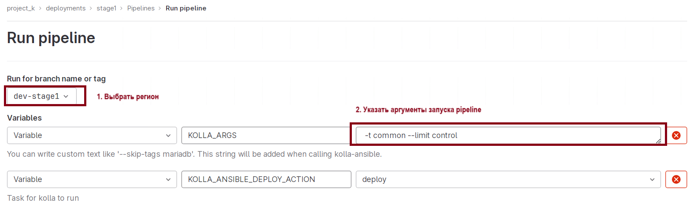
Task: Focus the KOLLA_ARGS variable key field
Action: click(266, 135)
